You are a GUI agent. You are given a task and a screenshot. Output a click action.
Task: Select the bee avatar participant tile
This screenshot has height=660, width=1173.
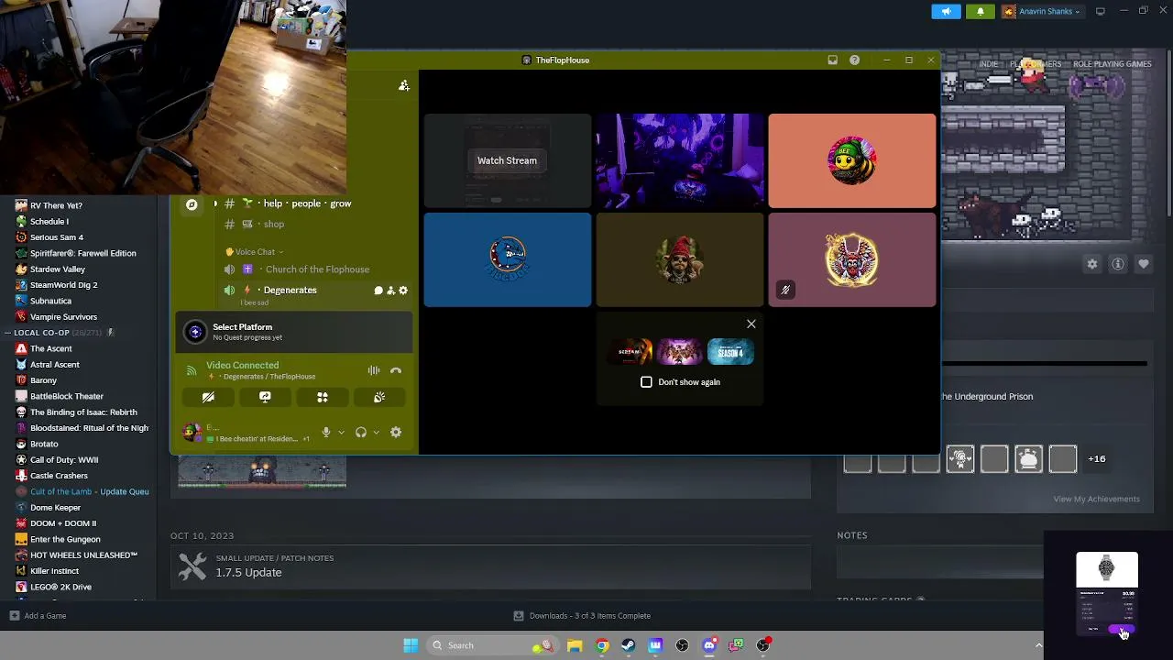pyautogui.click(x=852, y=160)
